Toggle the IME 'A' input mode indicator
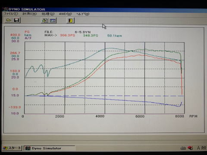 click(198, 148)
